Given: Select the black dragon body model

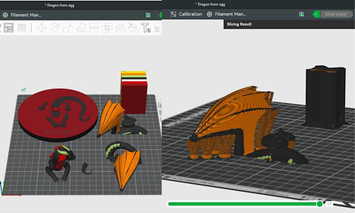Looking at the screenshot, I should 60,163.
